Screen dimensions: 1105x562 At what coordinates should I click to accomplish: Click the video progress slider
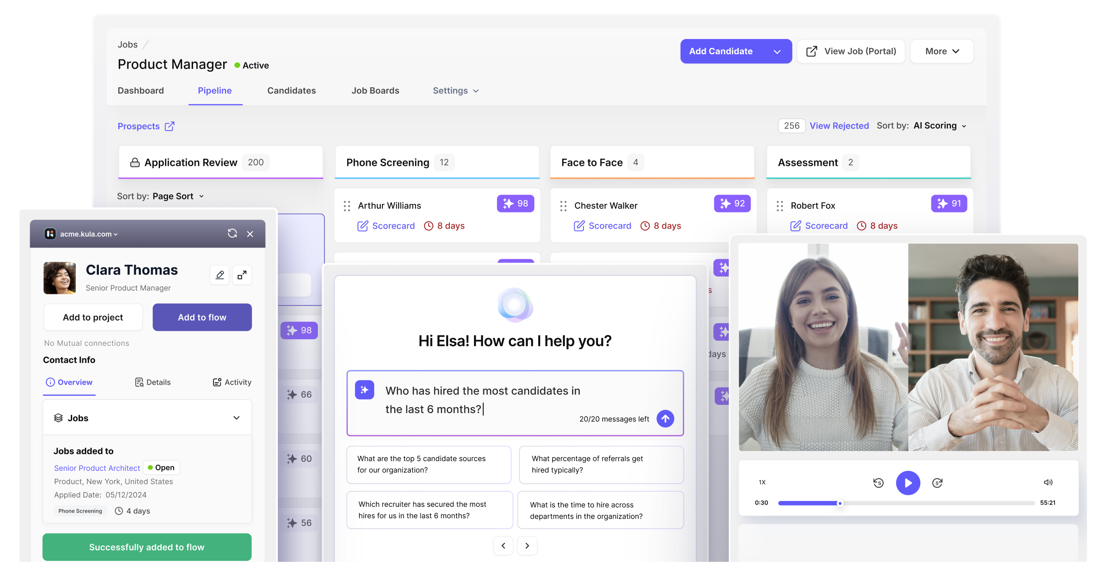906,503
